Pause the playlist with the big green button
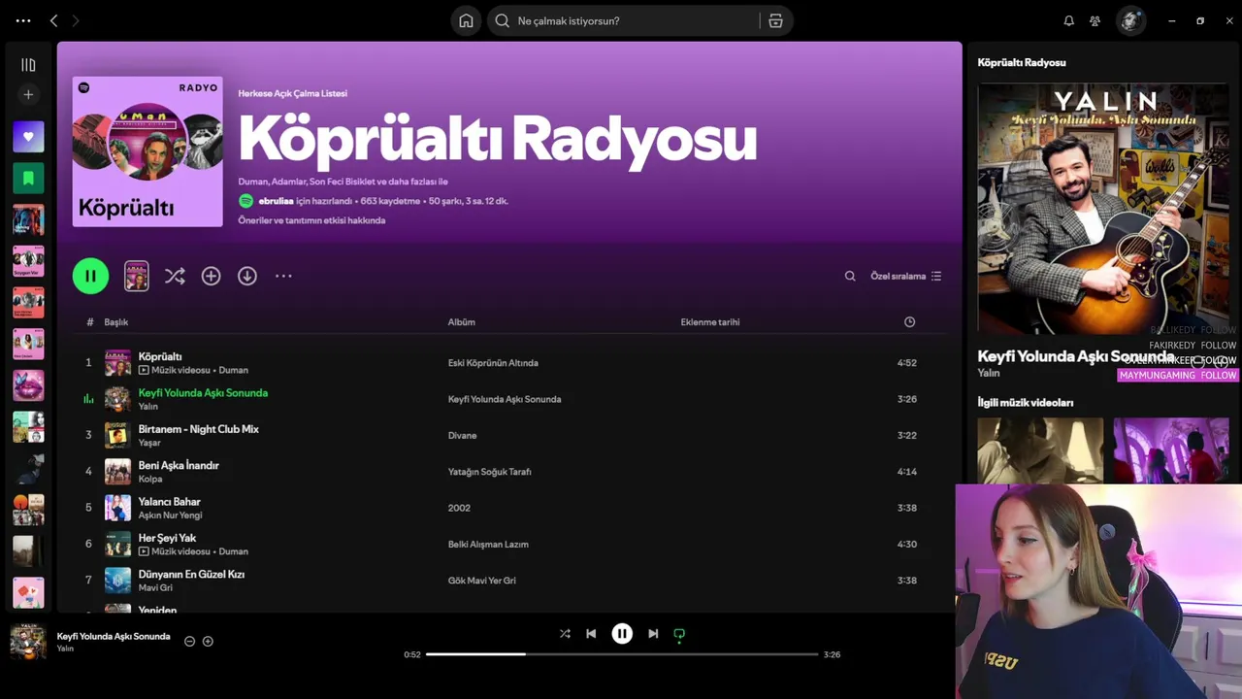 point(90,276)
